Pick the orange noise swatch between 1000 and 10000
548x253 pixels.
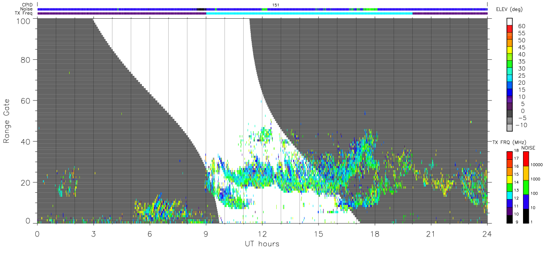(x=526, y=173)
